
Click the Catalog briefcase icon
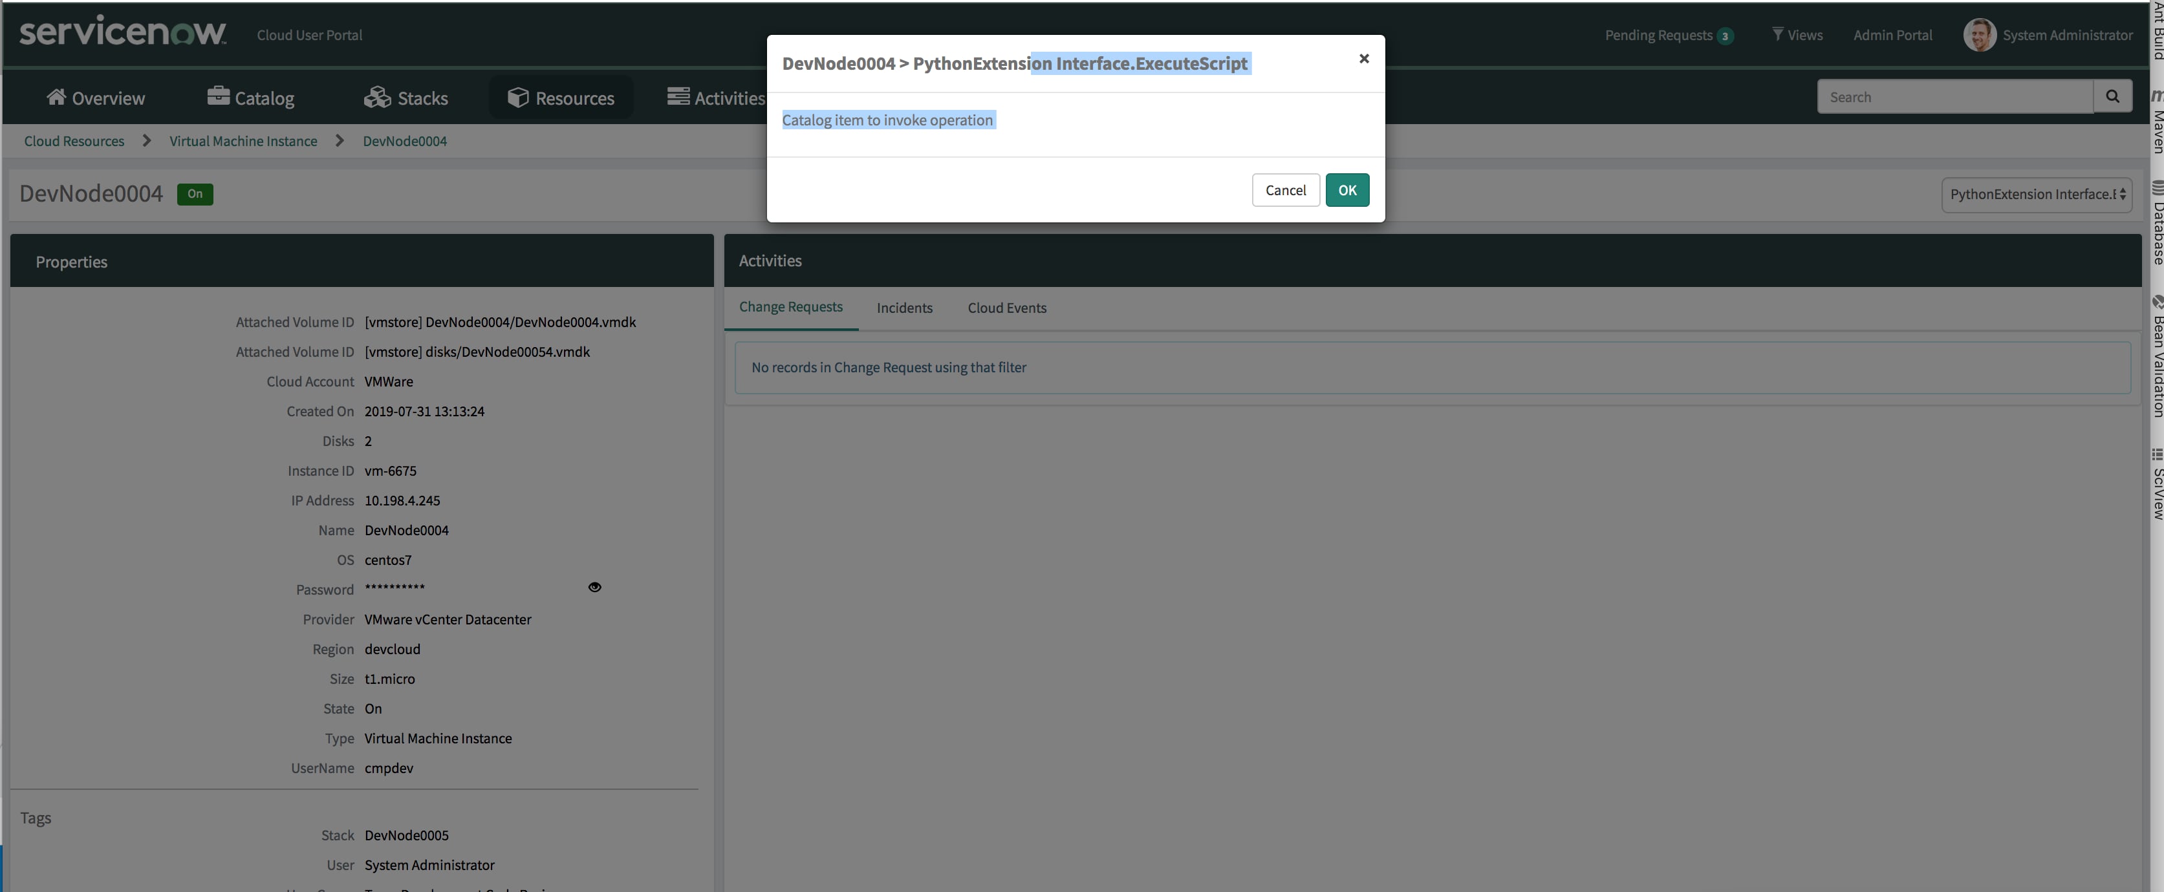pos(219,96)
